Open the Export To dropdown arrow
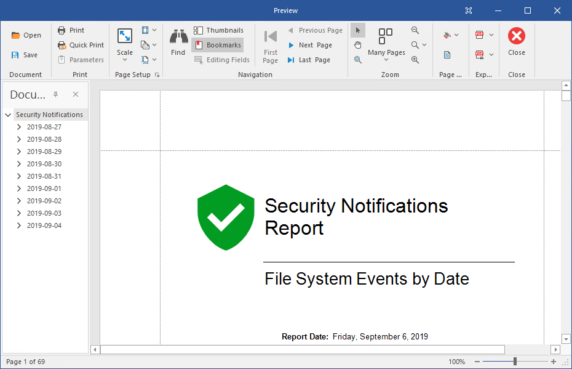The width and height of the screenshot is (572, 369). [491, 35]
